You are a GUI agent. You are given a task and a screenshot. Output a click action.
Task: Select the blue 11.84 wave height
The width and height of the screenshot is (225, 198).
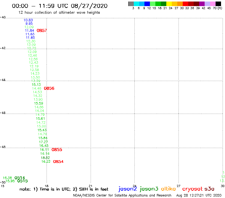pos(29,30)
